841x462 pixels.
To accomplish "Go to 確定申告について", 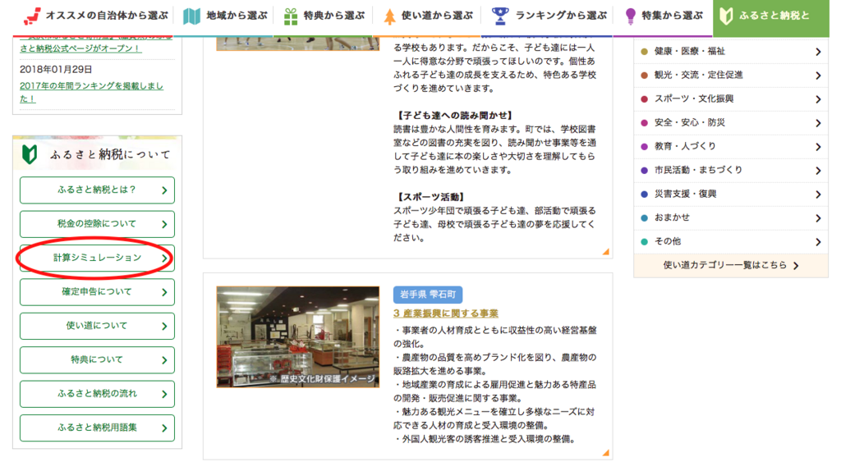I will (97, 292).
